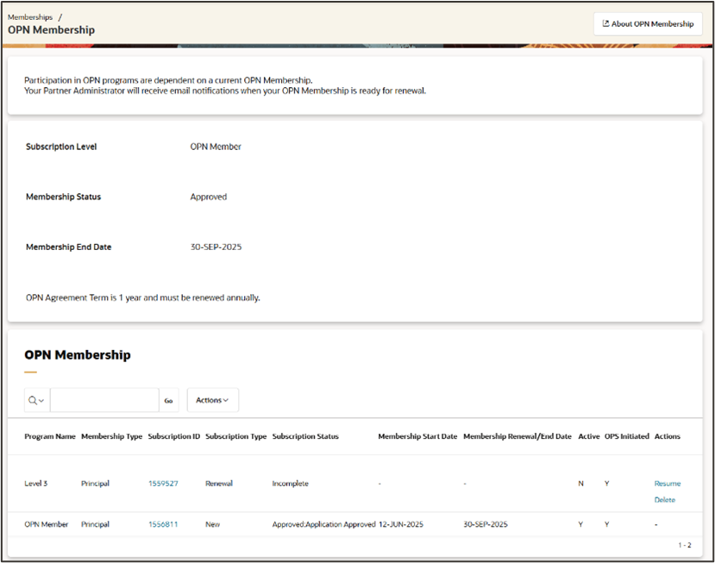Screen dimensions: 715x563
Task: Expand the search column selector magnifier
Action: click(36, 400)
